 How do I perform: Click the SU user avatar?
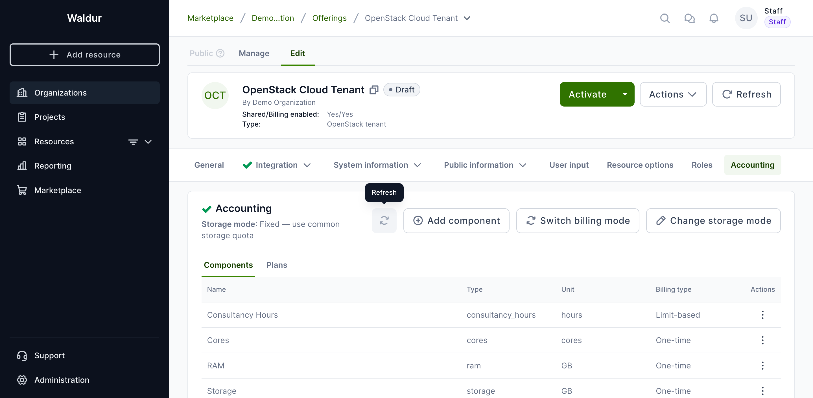pyautogui.click(x=746, y=18)
